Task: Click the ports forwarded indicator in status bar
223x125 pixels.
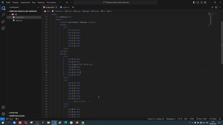Action: (x=17, y=119)
